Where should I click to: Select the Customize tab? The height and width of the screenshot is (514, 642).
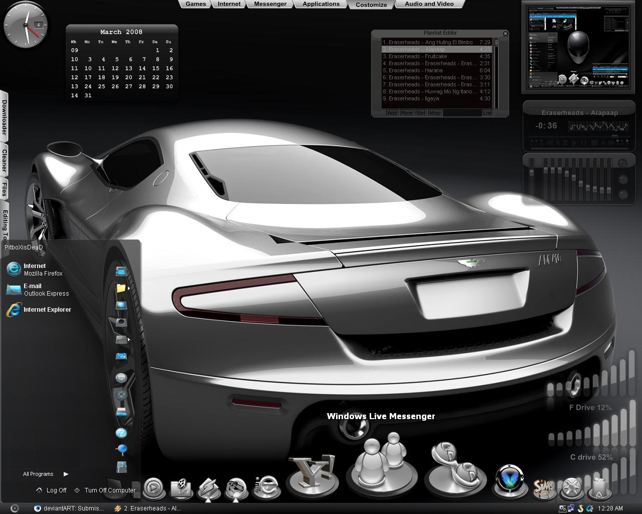pos(371,5)
